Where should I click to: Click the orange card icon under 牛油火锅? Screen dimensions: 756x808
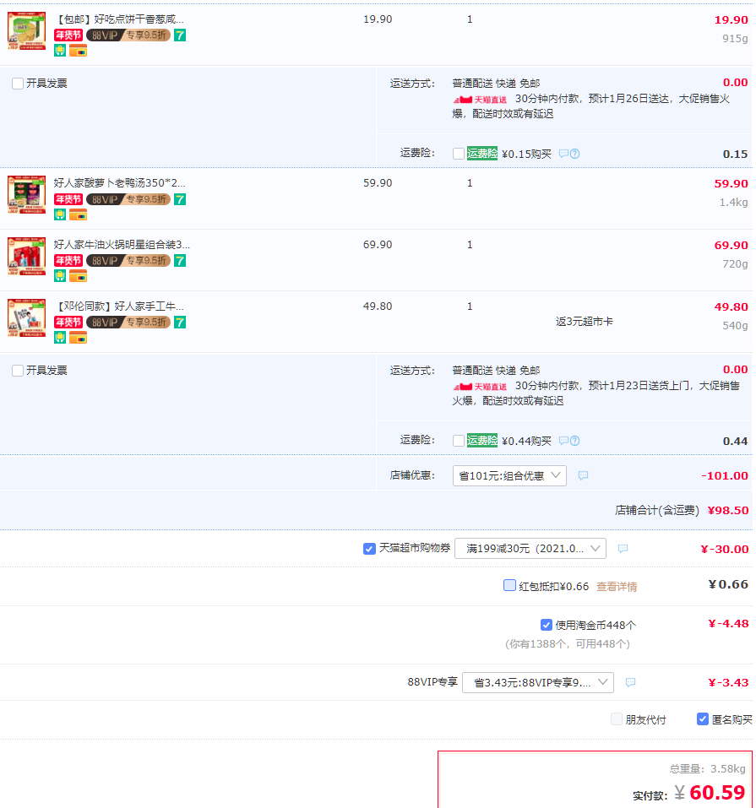[78, 276]
